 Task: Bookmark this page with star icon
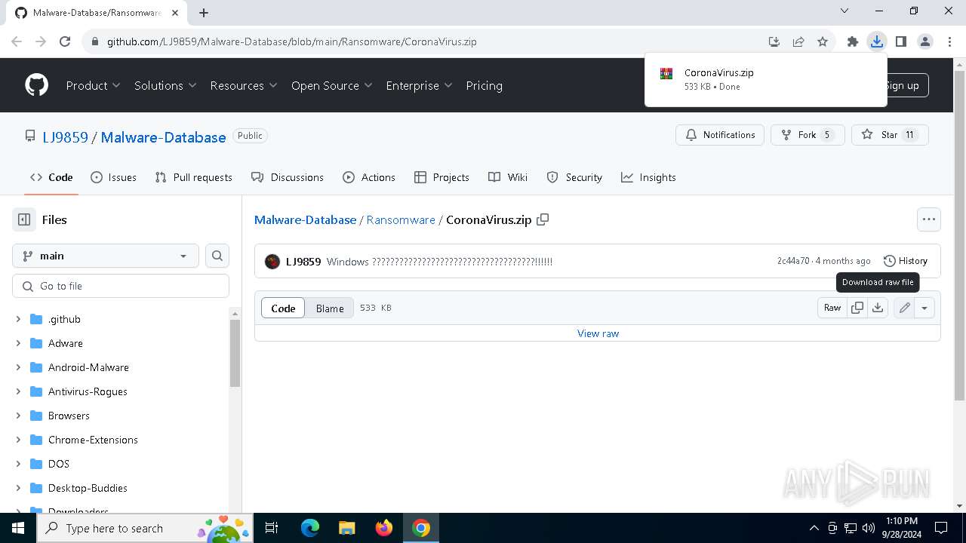coord(823,41)
